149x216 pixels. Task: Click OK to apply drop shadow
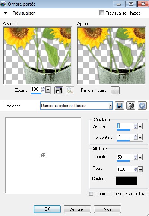47,209
